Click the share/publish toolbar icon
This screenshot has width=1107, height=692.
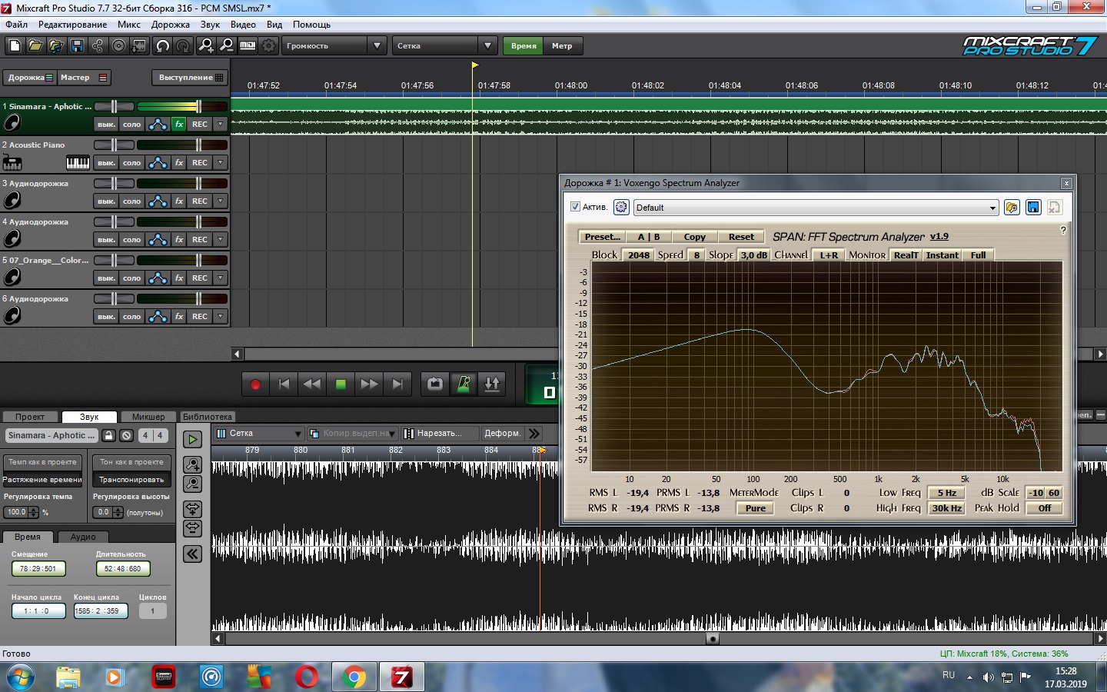[x=98, y=46]
